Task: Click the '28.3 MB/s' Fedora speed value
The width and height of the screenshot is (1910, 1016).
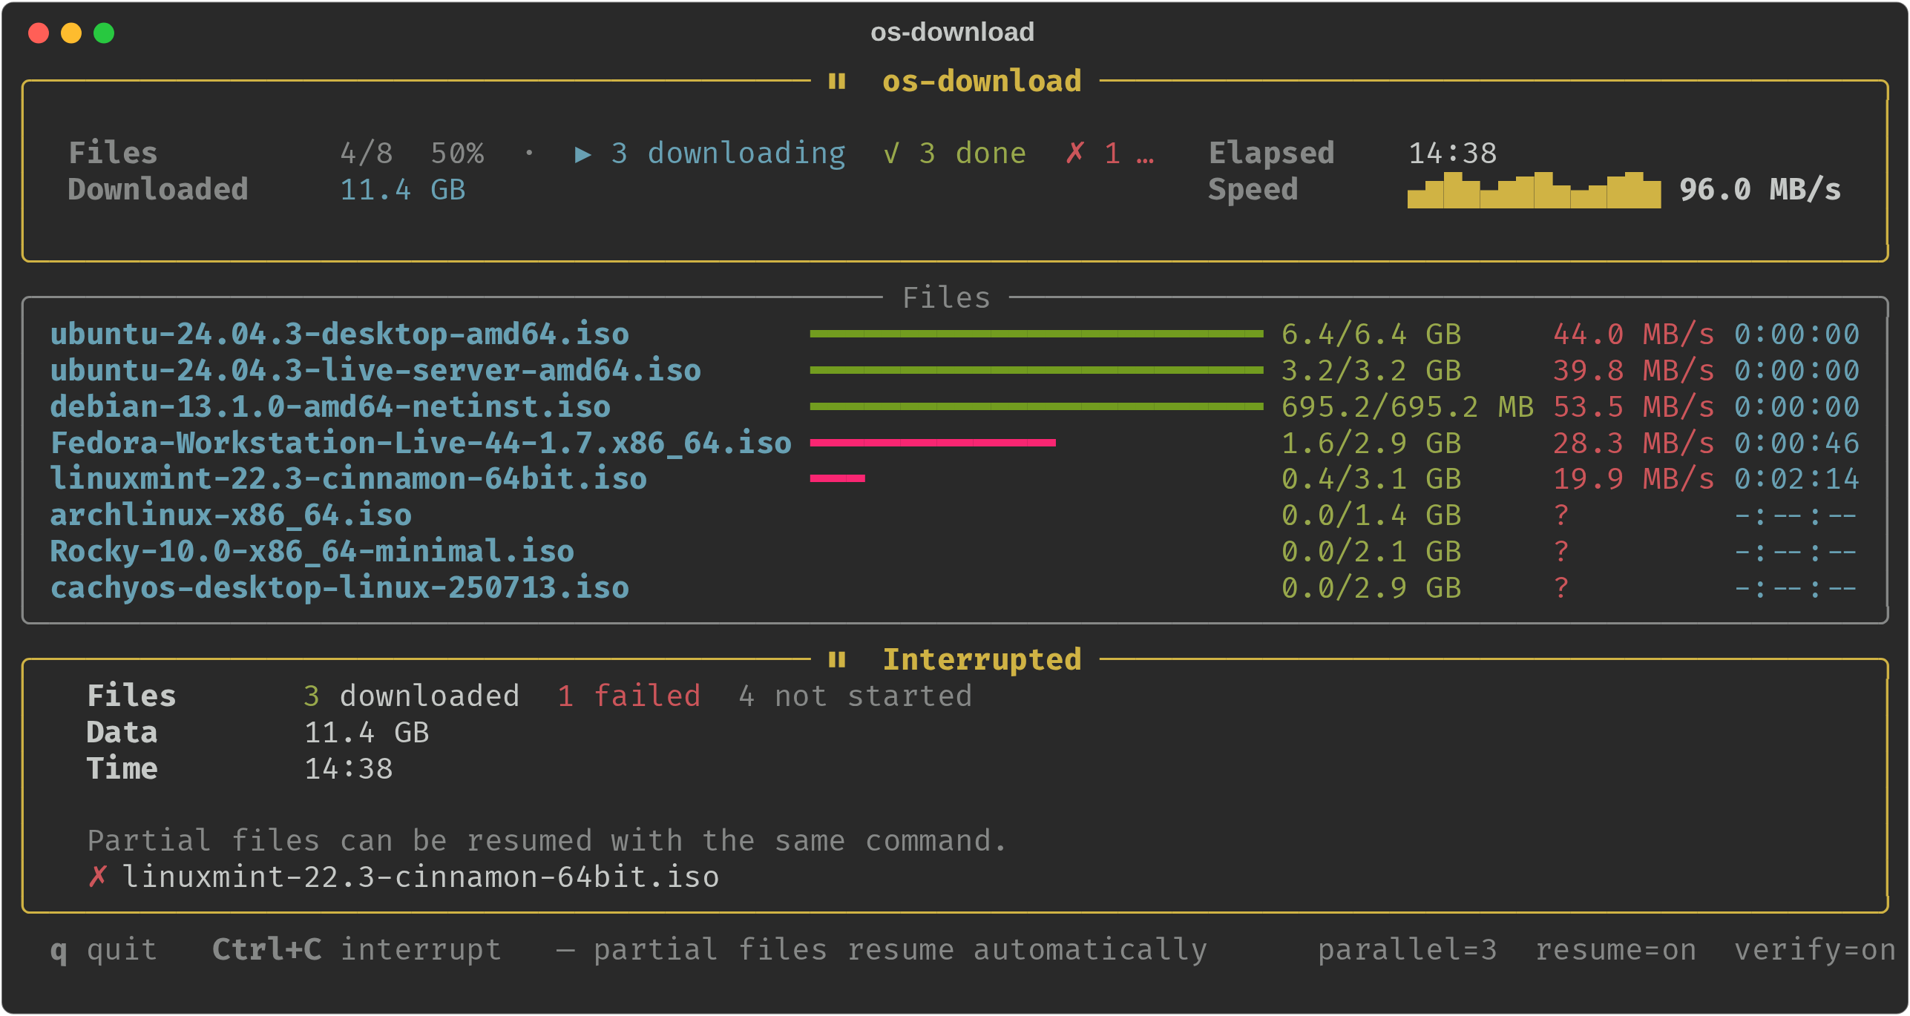Action: click(1634, 443)
